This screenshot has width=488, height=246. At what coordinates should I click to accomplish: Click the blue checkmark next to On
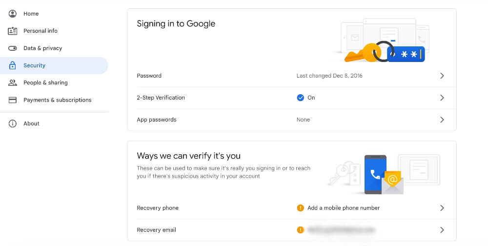tap(300, 98)
